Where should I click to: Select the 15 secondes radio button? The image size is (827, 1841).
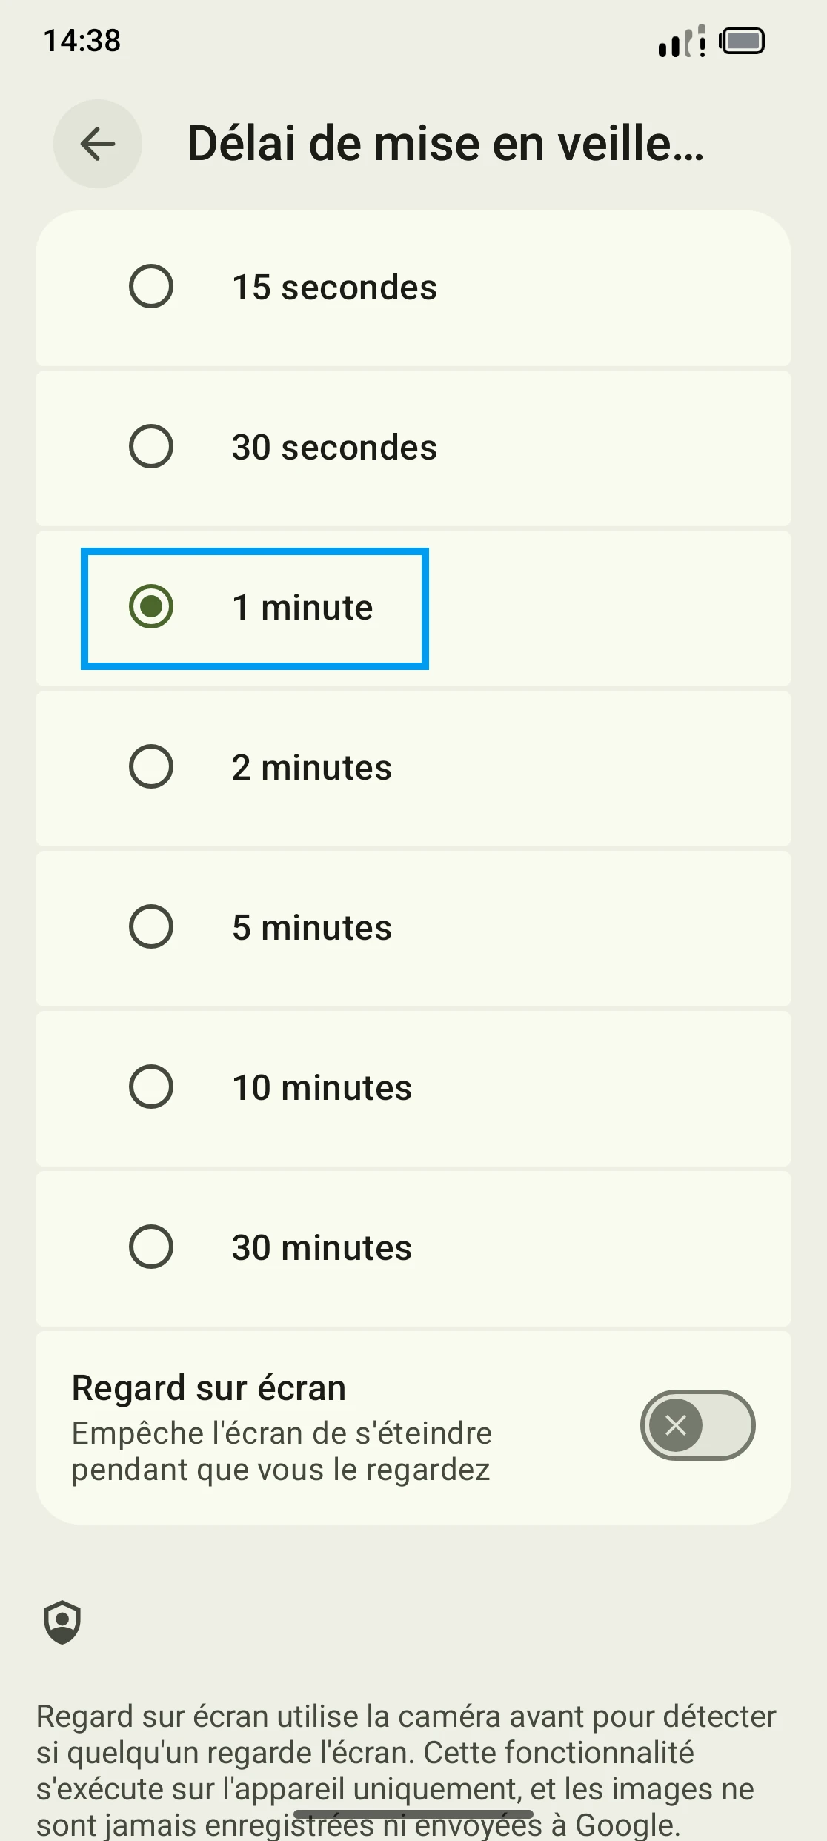click(x=151, y=286)
